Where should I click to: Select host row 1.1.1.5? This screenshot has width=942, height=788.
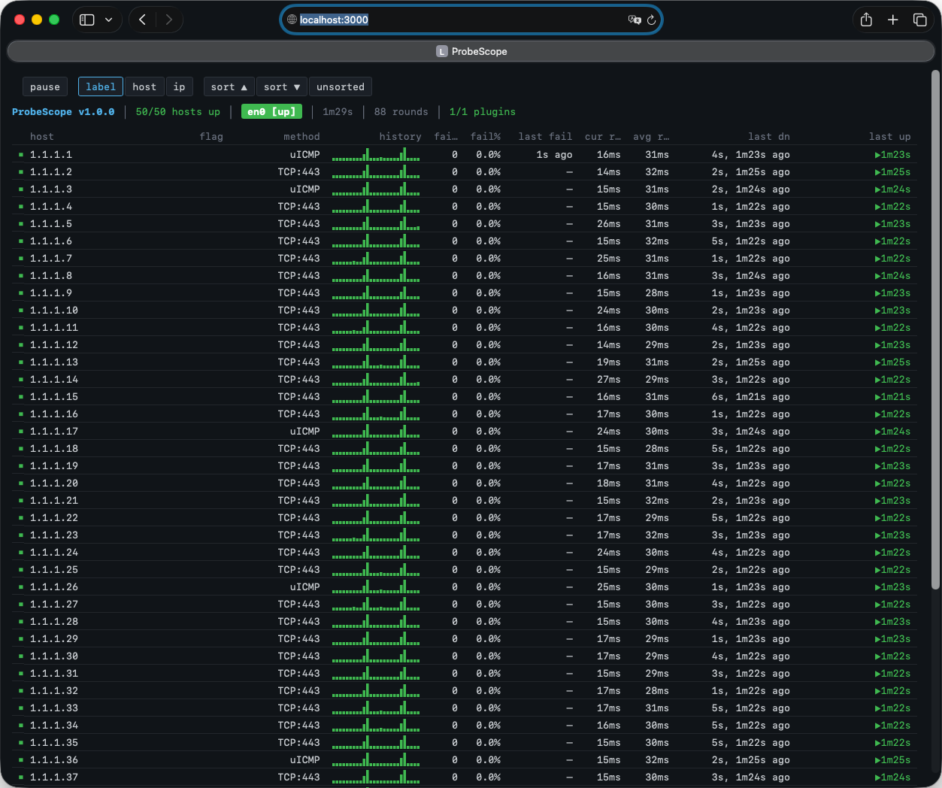(465, 223)
